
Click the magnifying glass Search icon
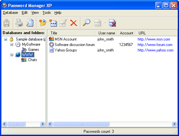(x=86, y=23)
